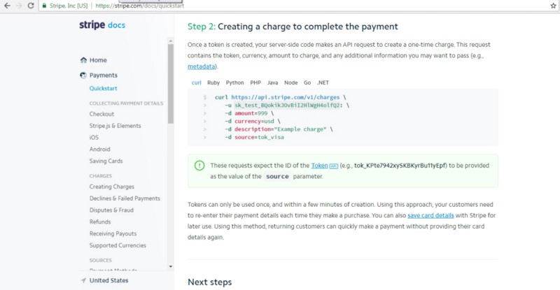
Task: Click the Stripe docs logo
Action: point(101,25)
